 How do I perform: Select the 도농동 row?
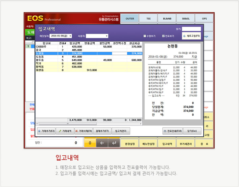pos(89,57)
